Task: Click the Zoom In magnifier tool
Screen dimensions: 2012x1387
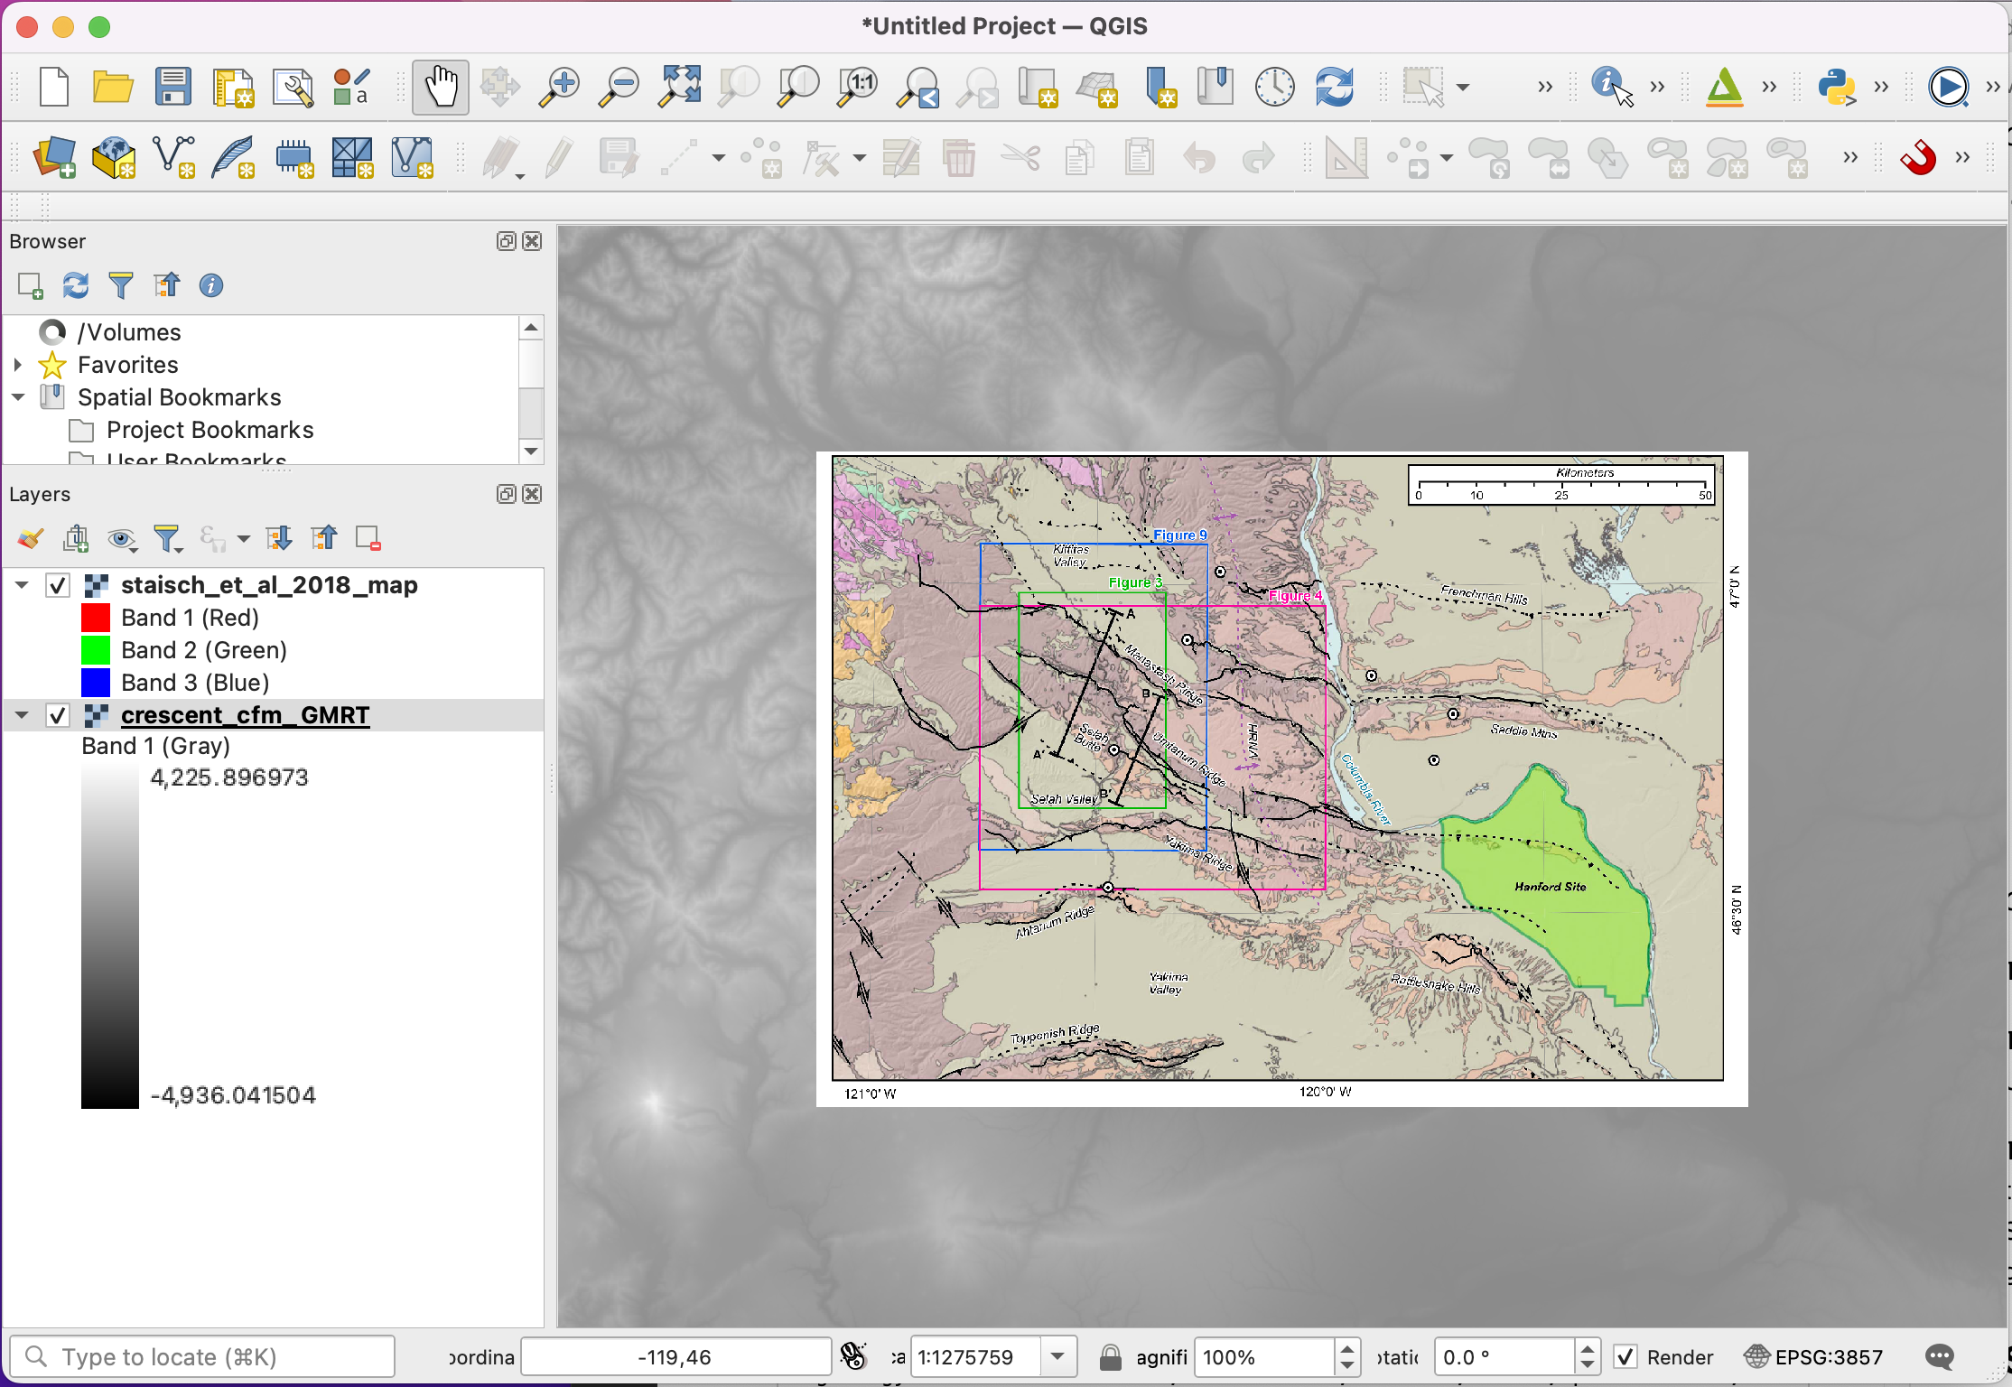Action: click(x=559, y=88)
